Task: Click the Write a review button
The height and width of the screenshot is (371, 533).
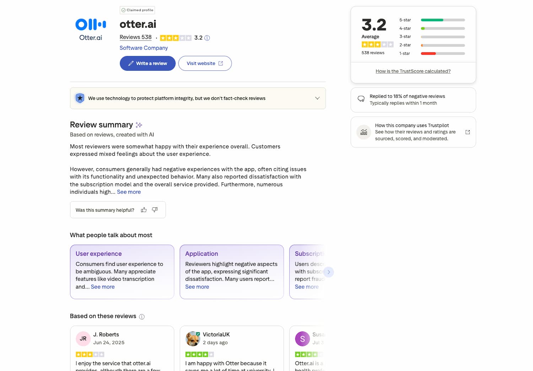Action: [x=147, y=63]
